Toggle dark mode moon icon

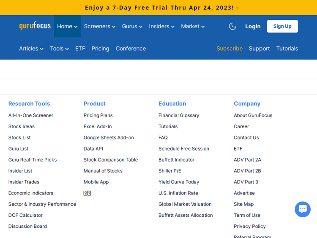232,26
